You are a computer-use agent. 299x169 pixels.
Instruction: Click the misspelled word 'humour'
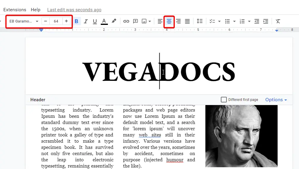point(175,160)
